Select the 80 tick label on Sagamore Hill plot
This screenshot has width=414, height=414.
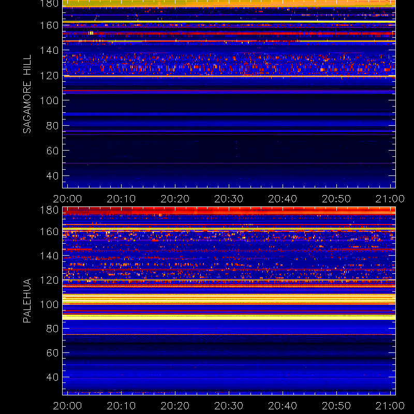pos(52,126)
